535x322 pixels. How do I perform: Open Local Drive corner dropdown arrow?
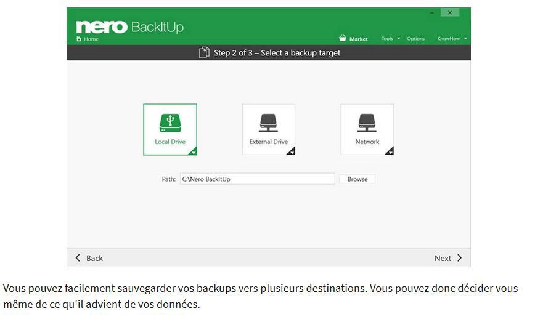coord(193,151)
